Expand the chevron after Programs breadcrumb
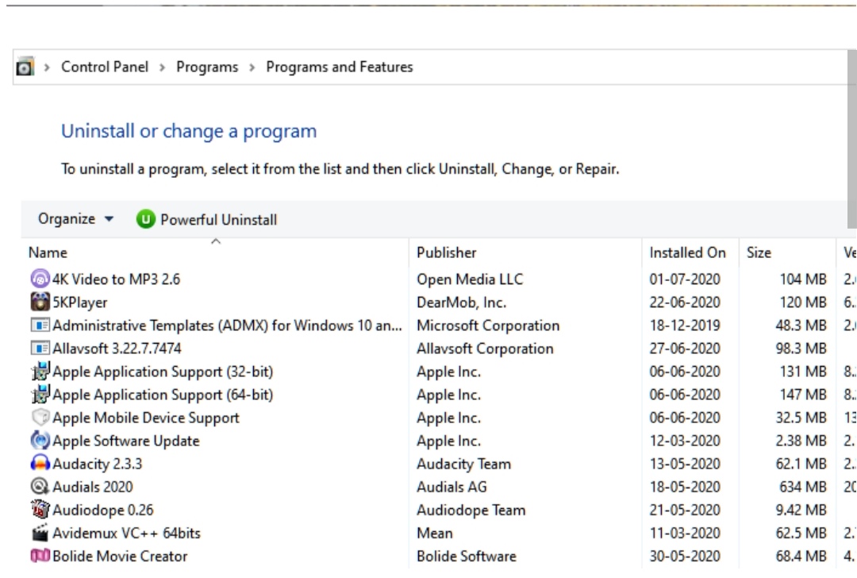Image resolution: width=857 pixels, height=578 pixels. (x=252, y=67)
